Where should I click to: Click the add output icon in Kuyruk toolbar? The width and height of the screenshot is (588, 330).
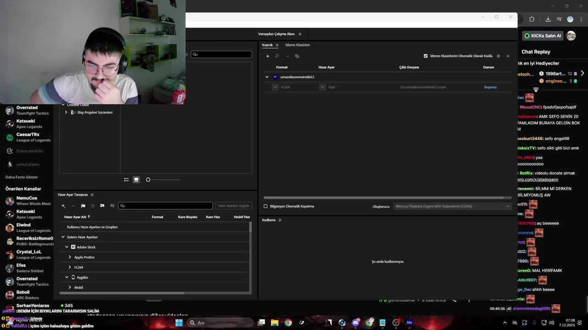[x=277, y=56]
